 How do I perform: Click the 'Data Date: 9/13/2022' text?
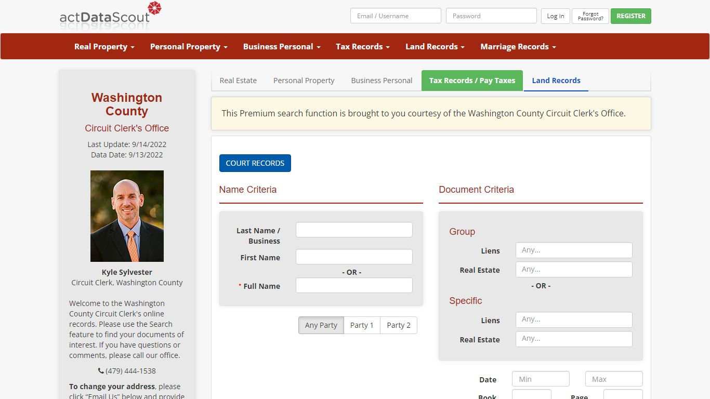pos(127,155)
